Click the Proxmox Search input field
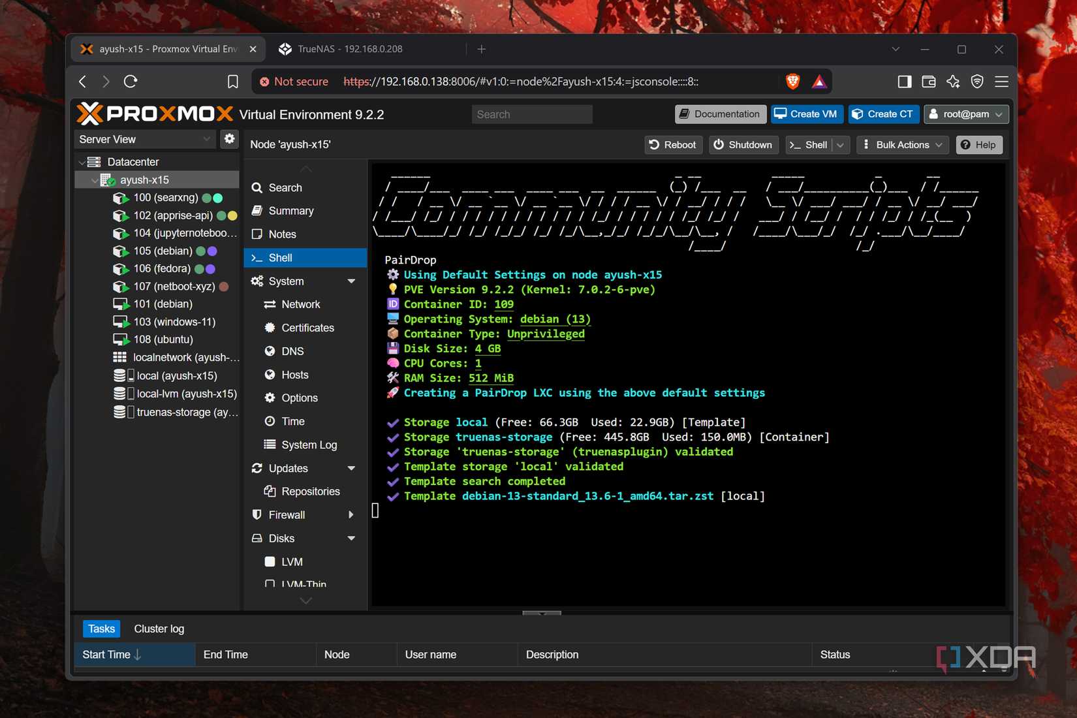Viewport: 1077px width, 718px height. [532, 114]
